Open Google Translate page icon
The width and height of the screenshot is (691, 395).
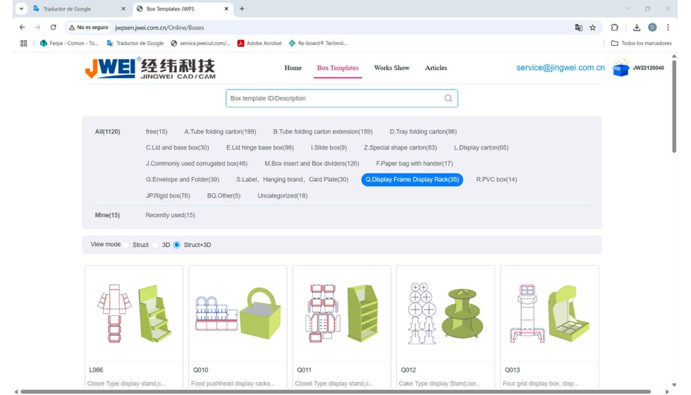pyautogui.click(x=579, y=28)
